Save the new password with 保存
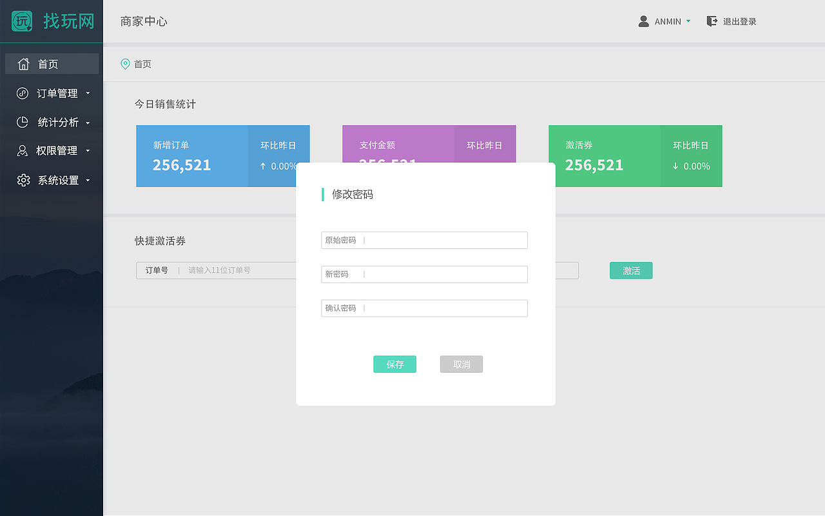This screenshot has height=516, width=825. [395, 364]
